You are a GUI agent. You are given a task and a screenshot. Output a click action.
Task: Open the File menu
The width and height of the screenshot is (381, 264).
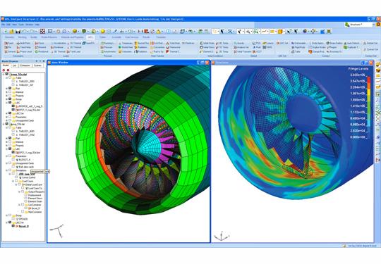tap(3, 25)
